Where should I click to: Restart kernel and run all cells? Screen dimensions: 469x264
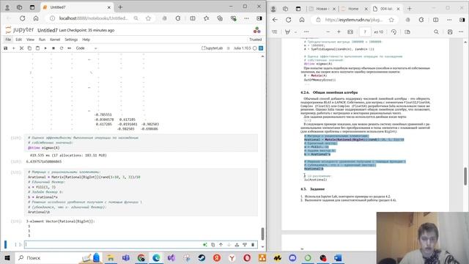point(70,48)
